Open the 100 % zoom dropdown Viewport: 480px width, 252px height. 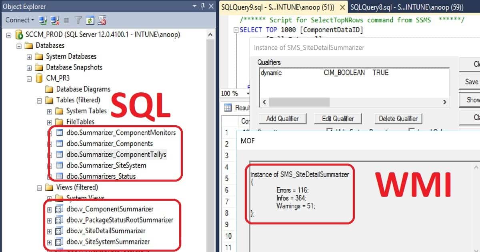pos(248,93)
